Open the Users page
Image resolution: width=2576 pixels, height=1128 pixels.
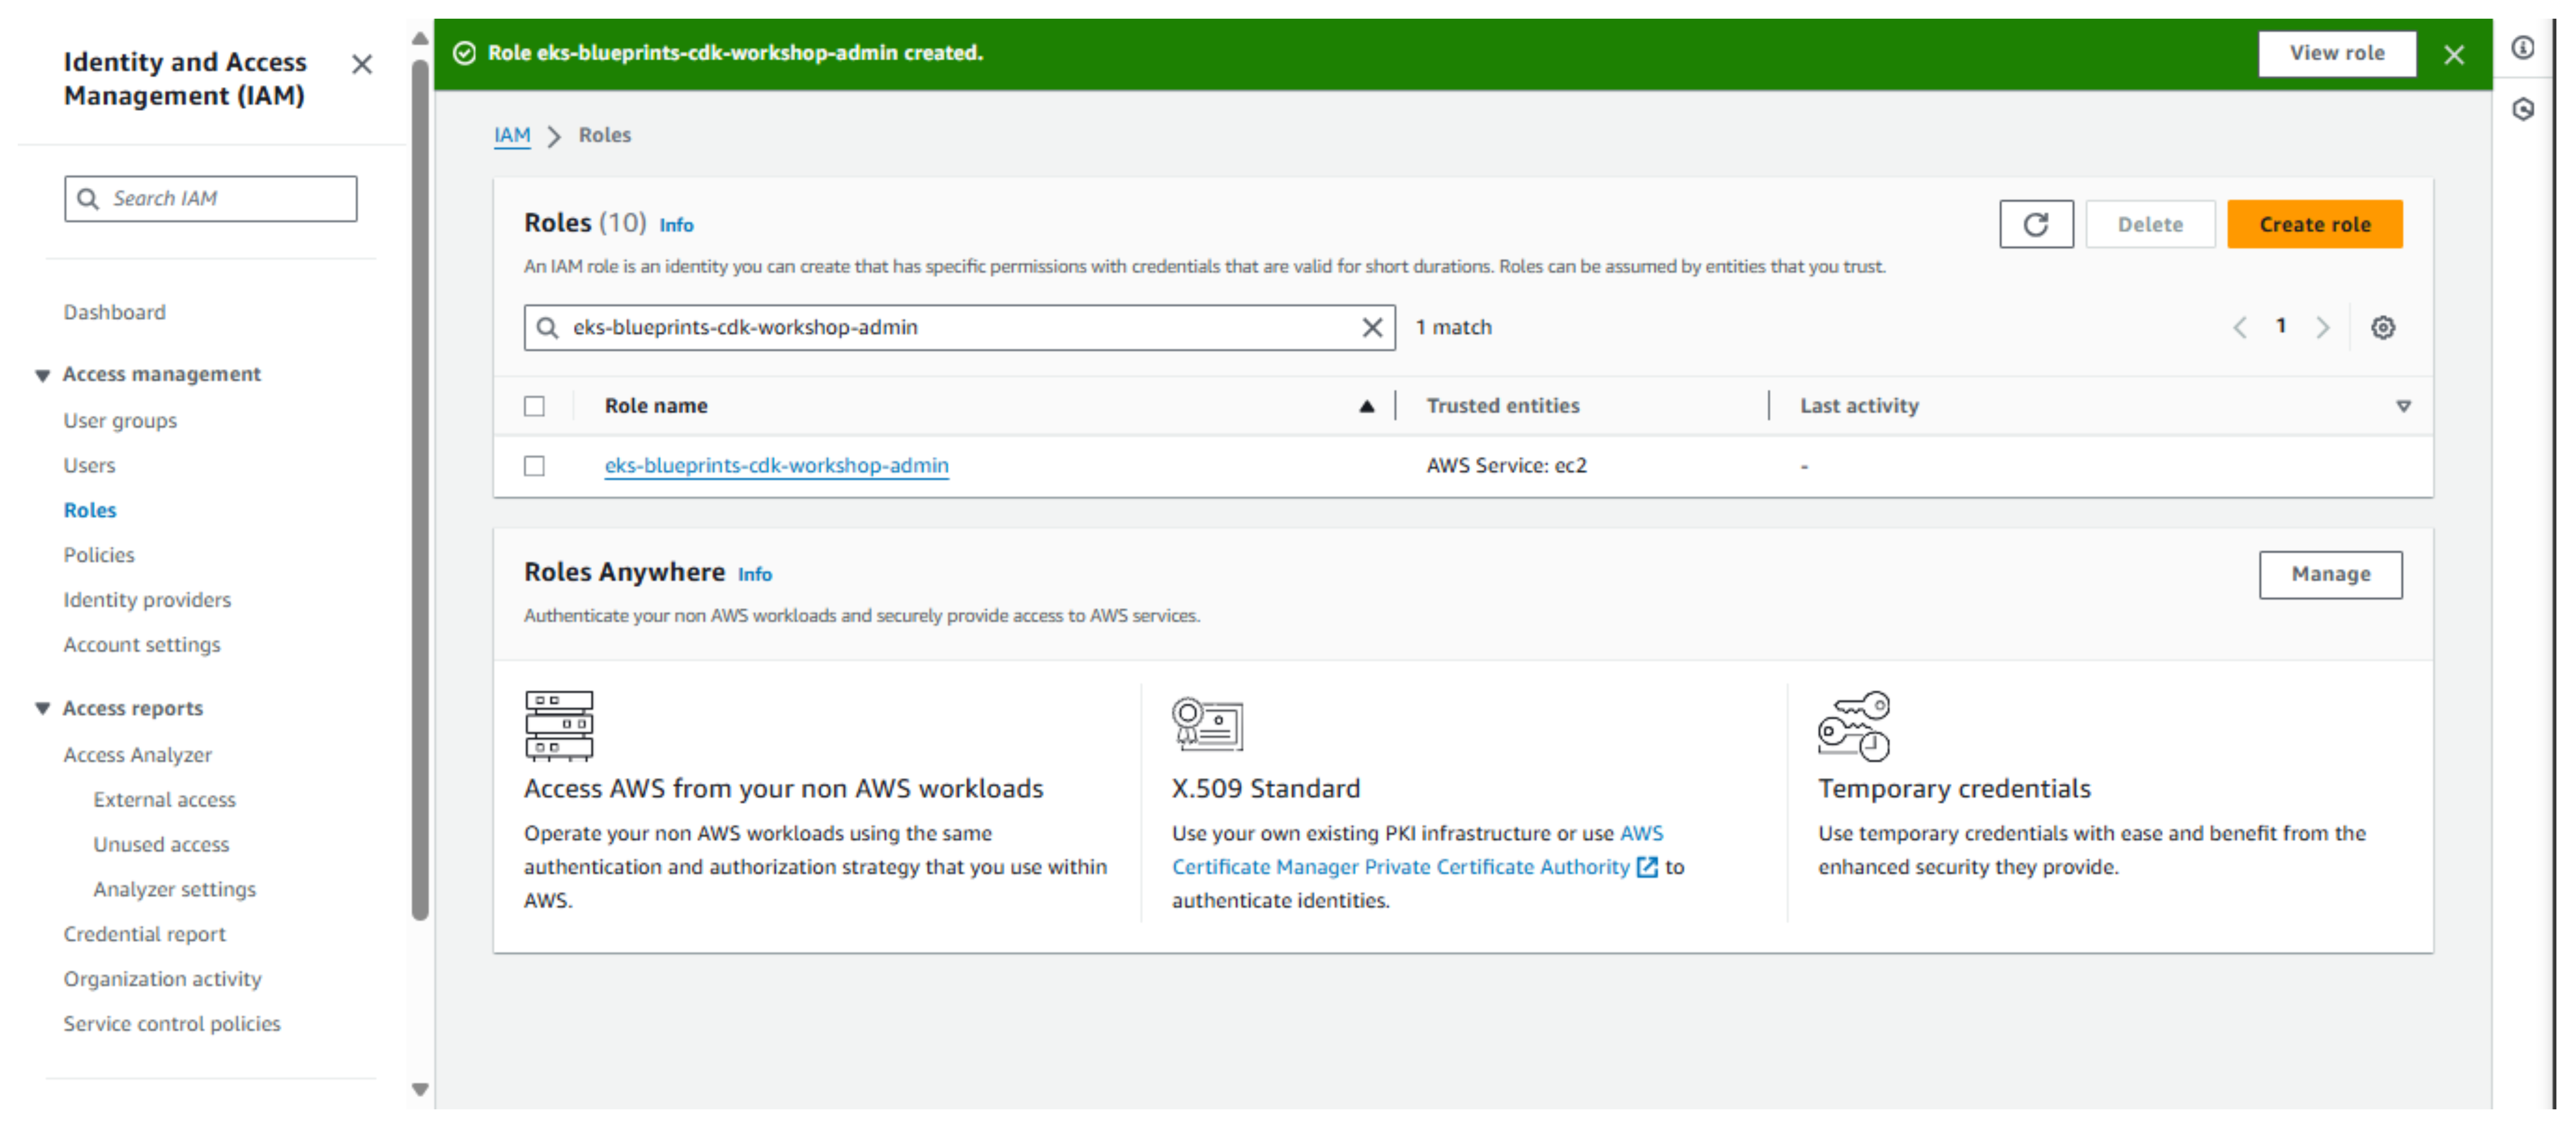89,466
